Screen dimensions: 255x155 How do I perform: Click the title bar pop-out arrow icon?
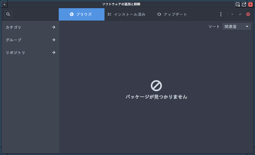coord(244,4)
